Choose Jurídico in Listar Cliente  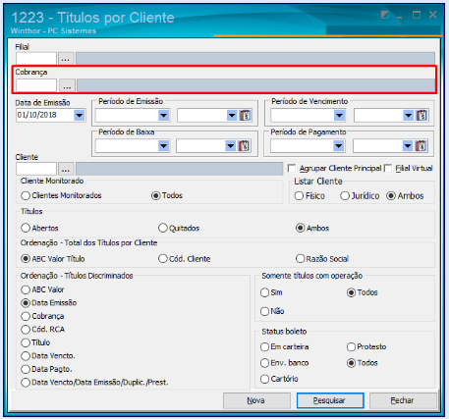(x=345, y=196)
